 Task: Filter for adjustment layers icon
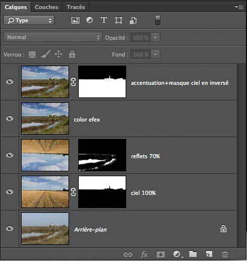point(90,20)
